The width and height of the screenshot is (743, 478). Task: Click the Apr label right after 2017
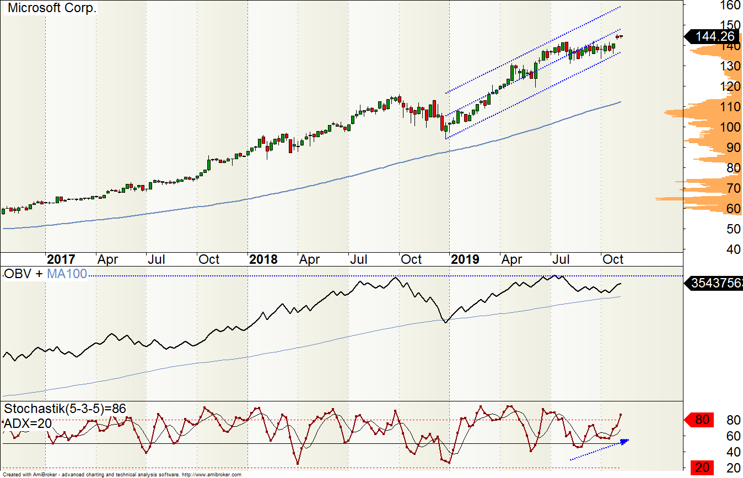(108, 259)
